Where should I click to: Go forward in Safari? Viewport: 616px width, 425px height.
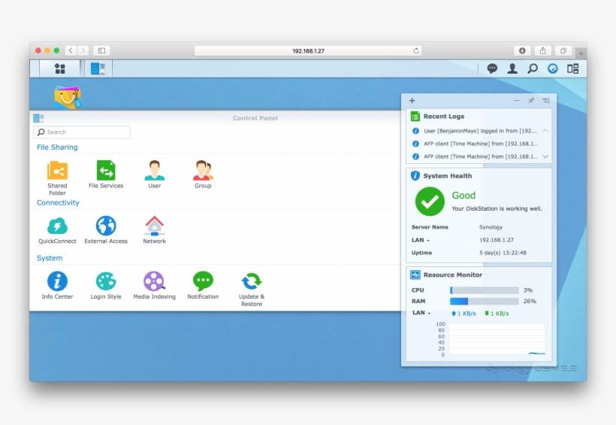(x=83, y=50)
